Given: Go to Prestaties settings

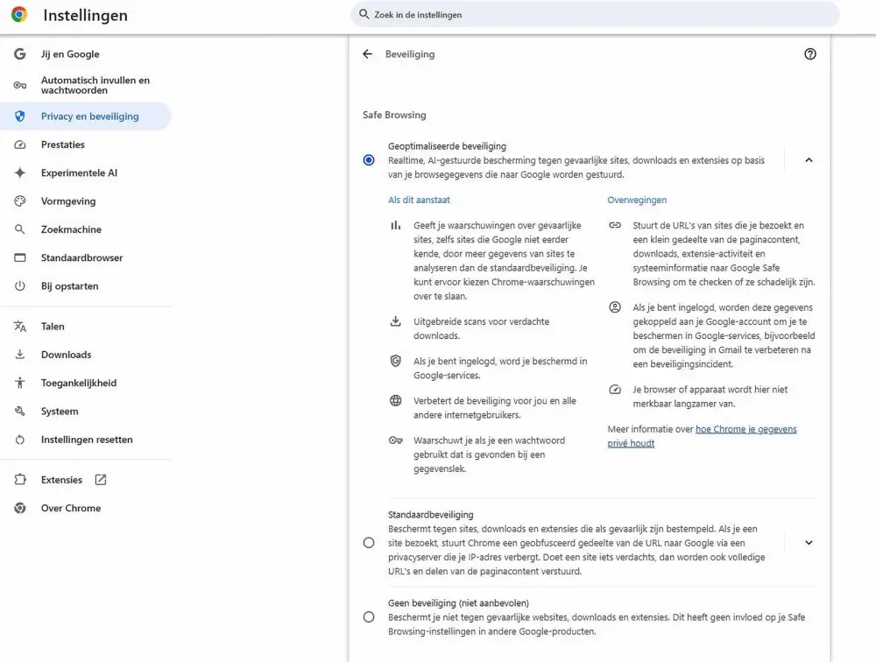Looking at the screenshot, I should [86, 144].
